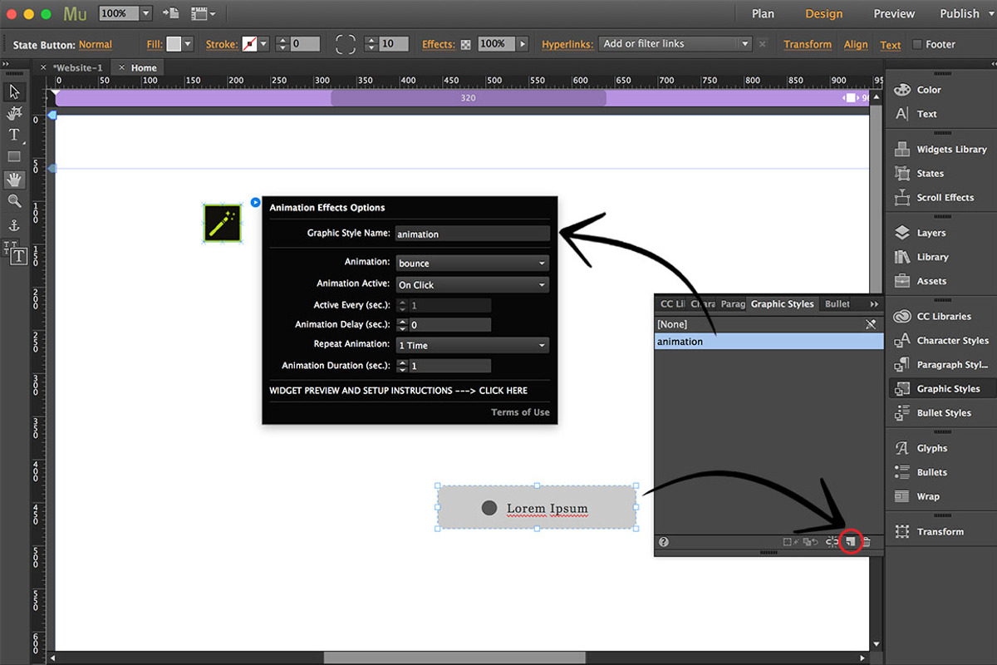Unlink style from selection icon
Screen dimensions: 997x665
pos(832,542)
